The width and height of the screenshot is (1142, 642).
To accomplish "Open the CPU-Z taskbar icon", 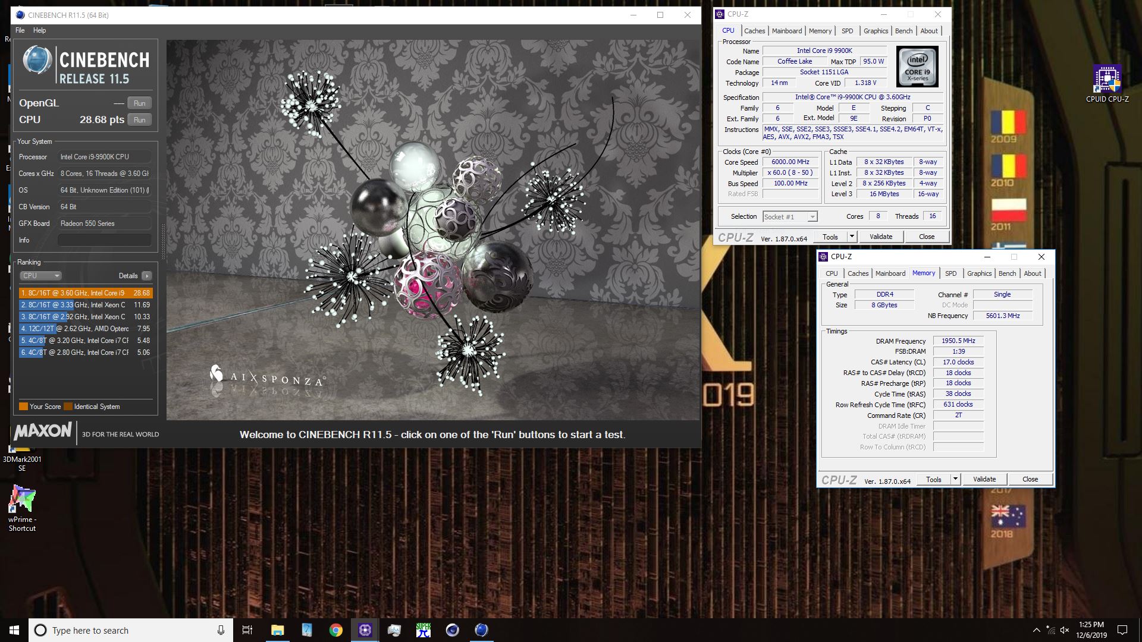I will tap(365, 630).
